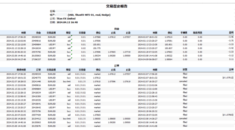Click the 盈利 column header

[x=231, y=33]
